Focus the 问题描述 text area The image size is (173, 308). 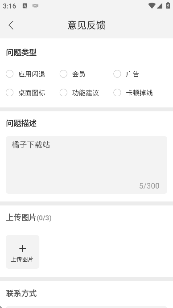pyautogui.click(x=86, y=165)
